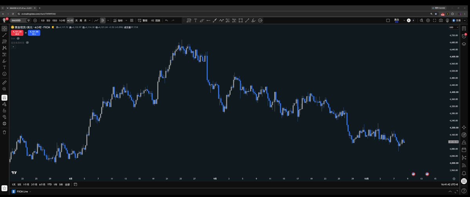The height and width of the screenshot is (197, 470).
Task: Select the YTD date range
Action: pyautogui.click(x=49, y=184)
